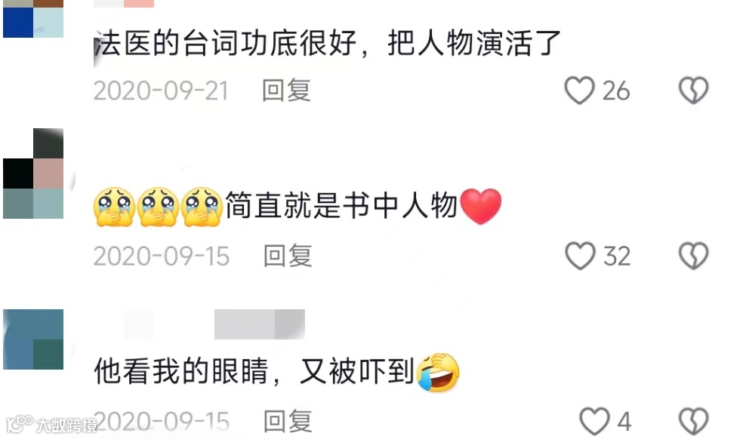Open the second commenter's pixelated avatar

coord(33,173)
